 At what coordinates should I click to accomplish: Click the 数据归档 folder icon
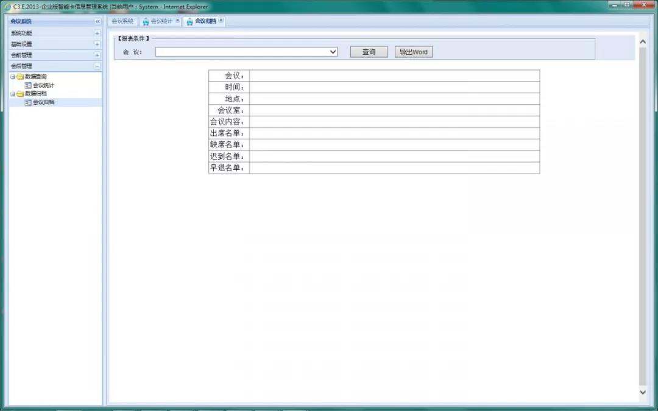pyautogui.click(x=20, y=94)
